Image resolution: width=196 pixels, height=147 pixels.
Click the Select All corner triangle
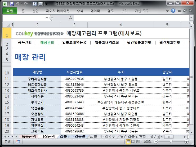pyautogui.click(x=7, y=25)
